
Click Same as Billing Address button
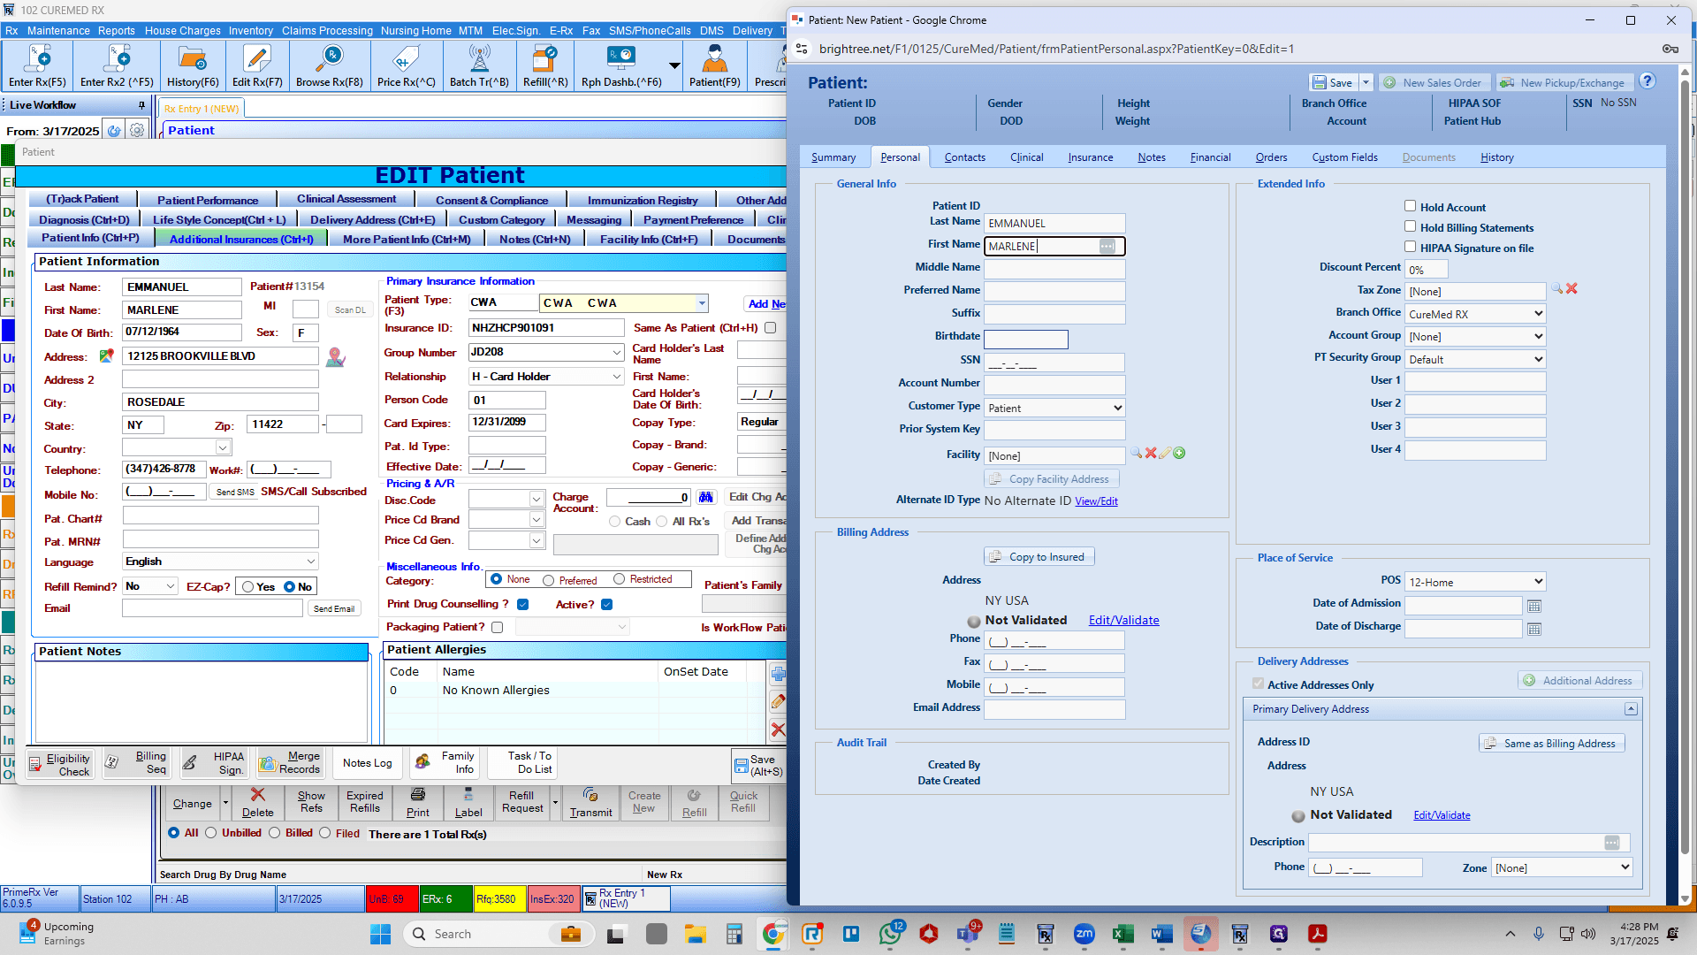click(1551, 743)
